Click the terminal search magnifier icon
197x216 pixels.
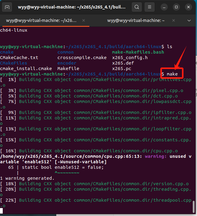[x=137, y=7]
